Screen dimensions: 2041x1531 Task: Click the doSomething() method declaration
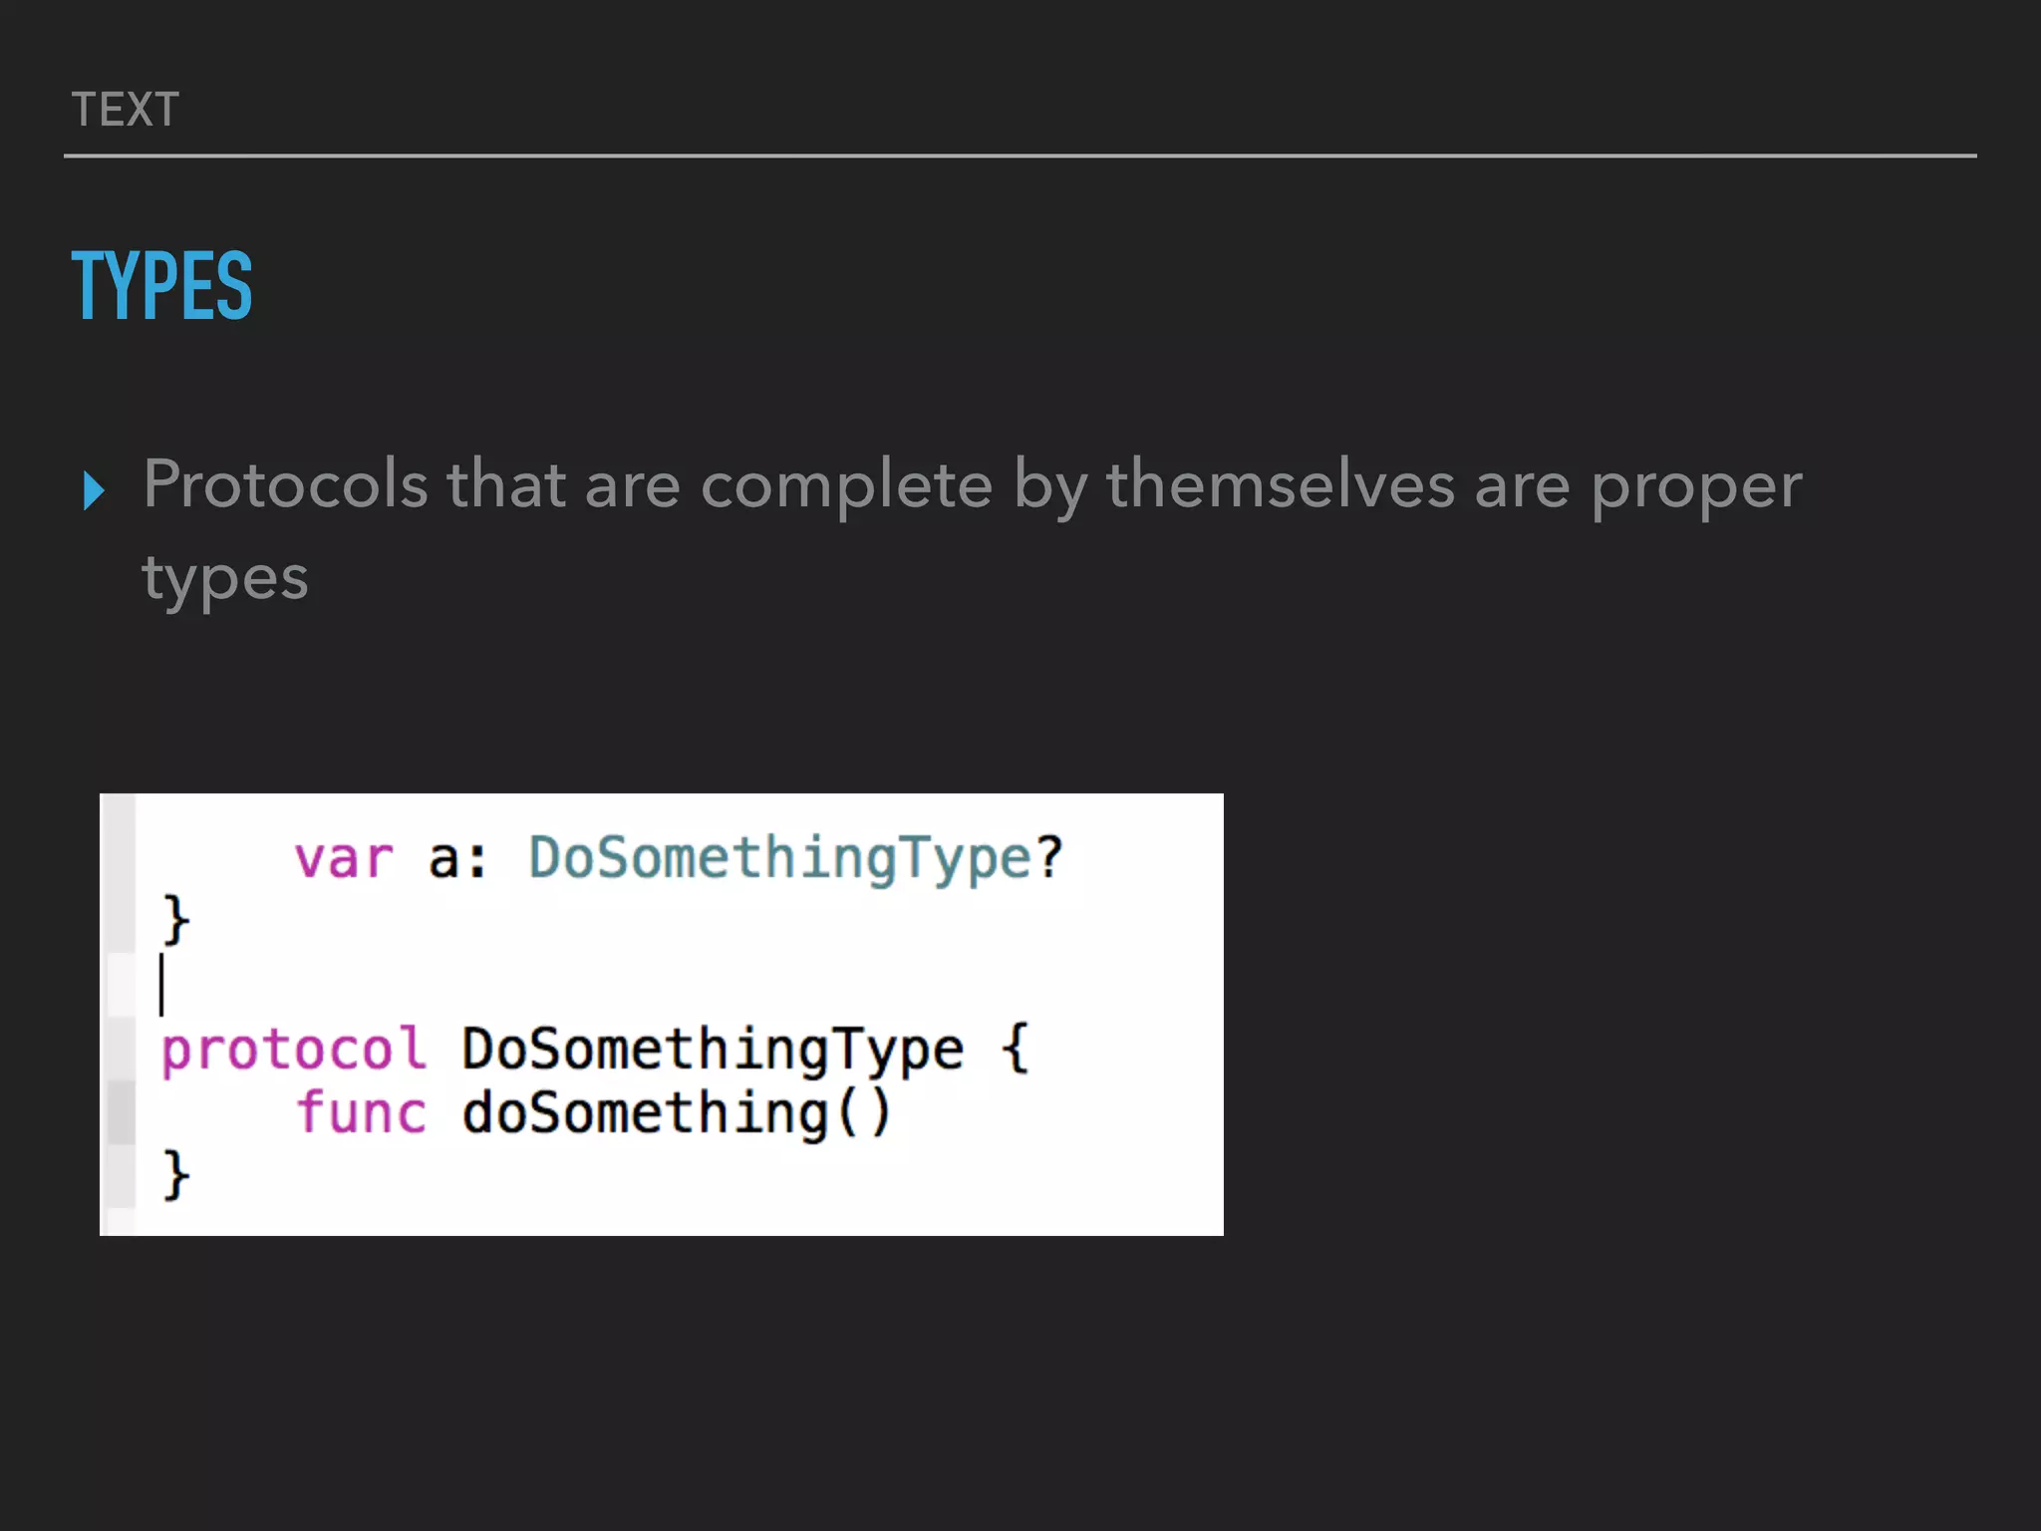pos(677,1113)
